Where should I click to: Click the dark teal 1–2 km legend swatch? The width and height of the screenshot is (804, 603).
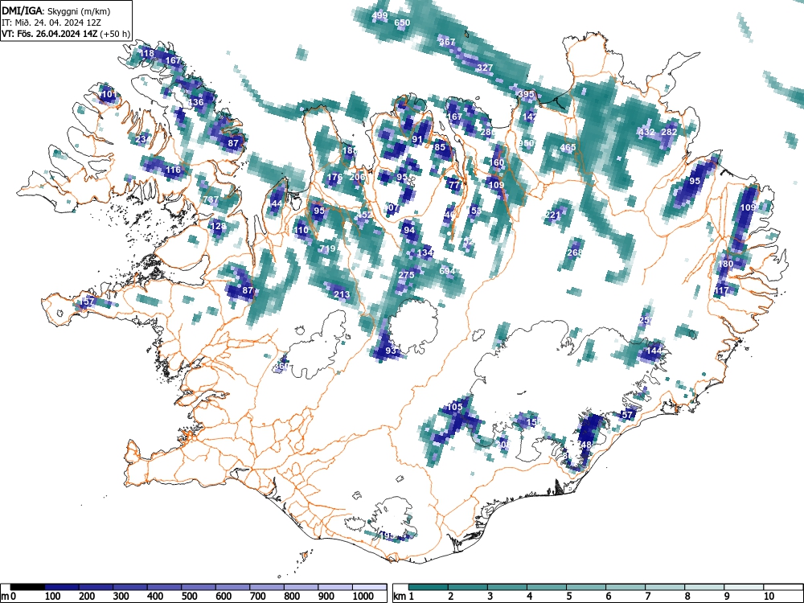tap(429, 587)
